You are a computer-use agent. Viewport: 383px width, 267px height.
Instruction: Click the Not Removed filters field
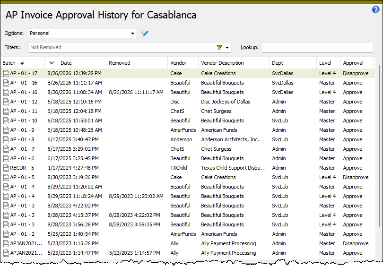click(x=122, y=47)
